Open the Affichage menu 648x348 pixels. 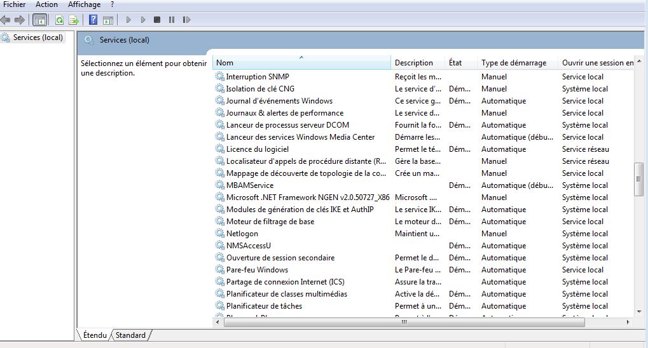[84, 4]
